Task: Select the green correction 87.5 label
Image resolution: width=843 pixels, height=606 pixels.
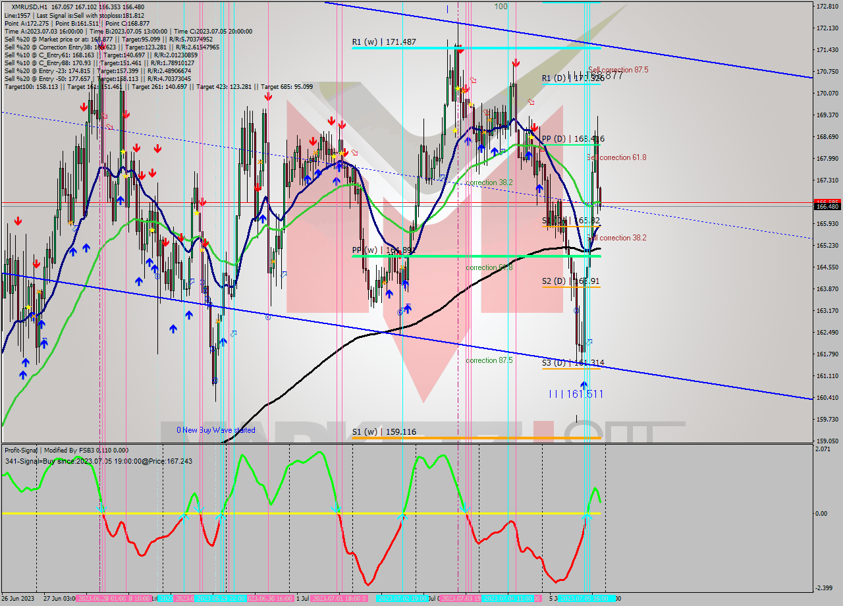Action: [x=489, y=360]
